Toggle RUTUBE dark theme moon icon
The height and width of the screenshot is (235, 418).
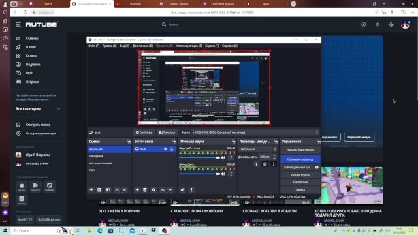pos(391,25)
